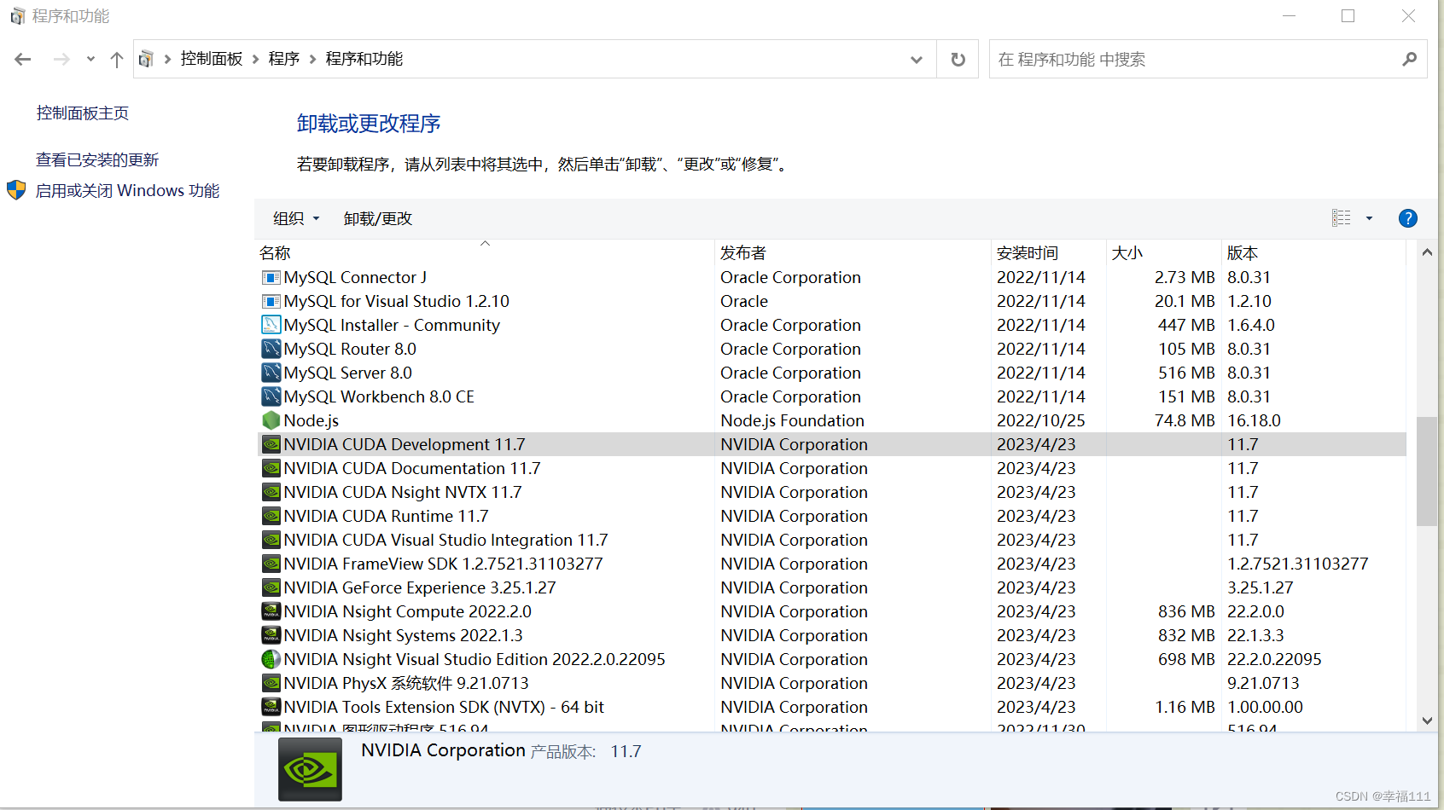The image size is (1444, 810).
Task: Navigate to 程序 breadcrumb
Action: point(284,59)
